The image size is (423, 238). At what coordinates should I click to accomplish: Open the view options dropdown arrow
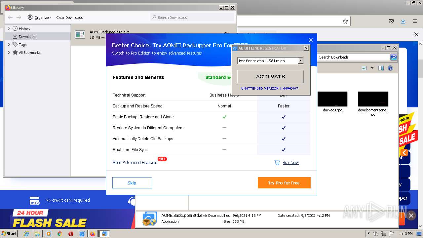(x=372, y=68)
